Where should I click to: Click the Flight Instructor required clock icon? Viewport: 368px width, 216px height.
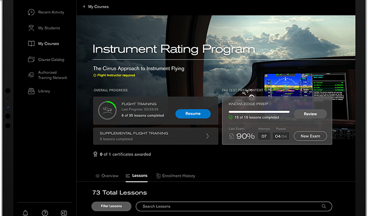tap(95, 75)
